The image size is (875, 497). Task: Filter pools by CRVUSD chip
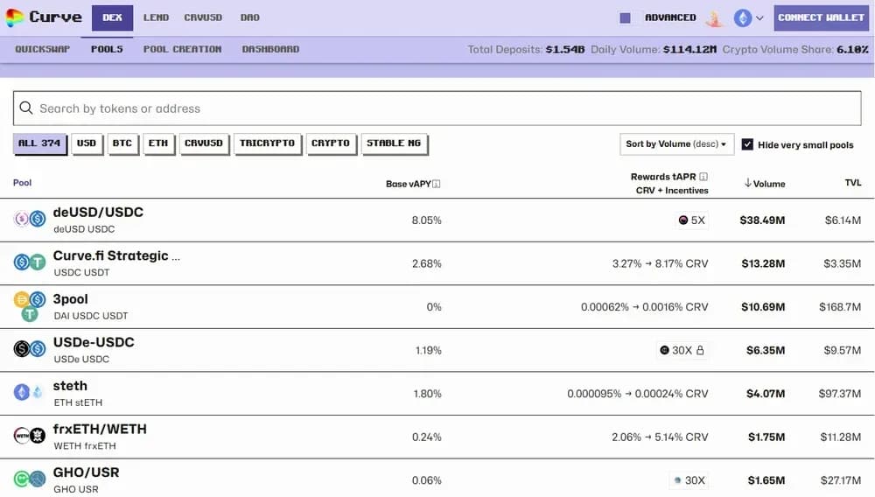click(204, 143)
